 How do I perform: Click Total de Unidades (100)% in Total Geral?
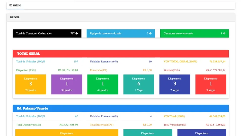pyautogui.click(x=31, y=61)
